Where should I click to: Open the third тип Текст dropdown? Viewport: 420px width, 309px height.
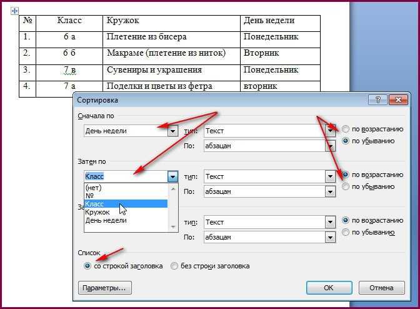(330, 222)
